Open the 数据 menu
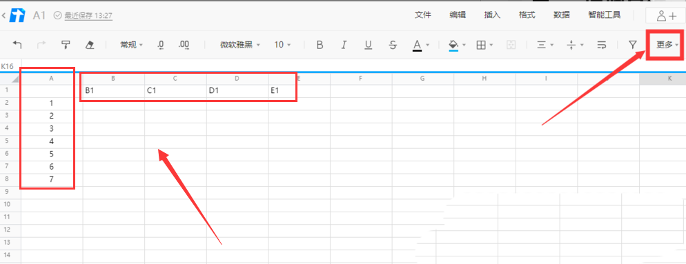The height and width of the screenshot is (264, 686). [561, 15]
